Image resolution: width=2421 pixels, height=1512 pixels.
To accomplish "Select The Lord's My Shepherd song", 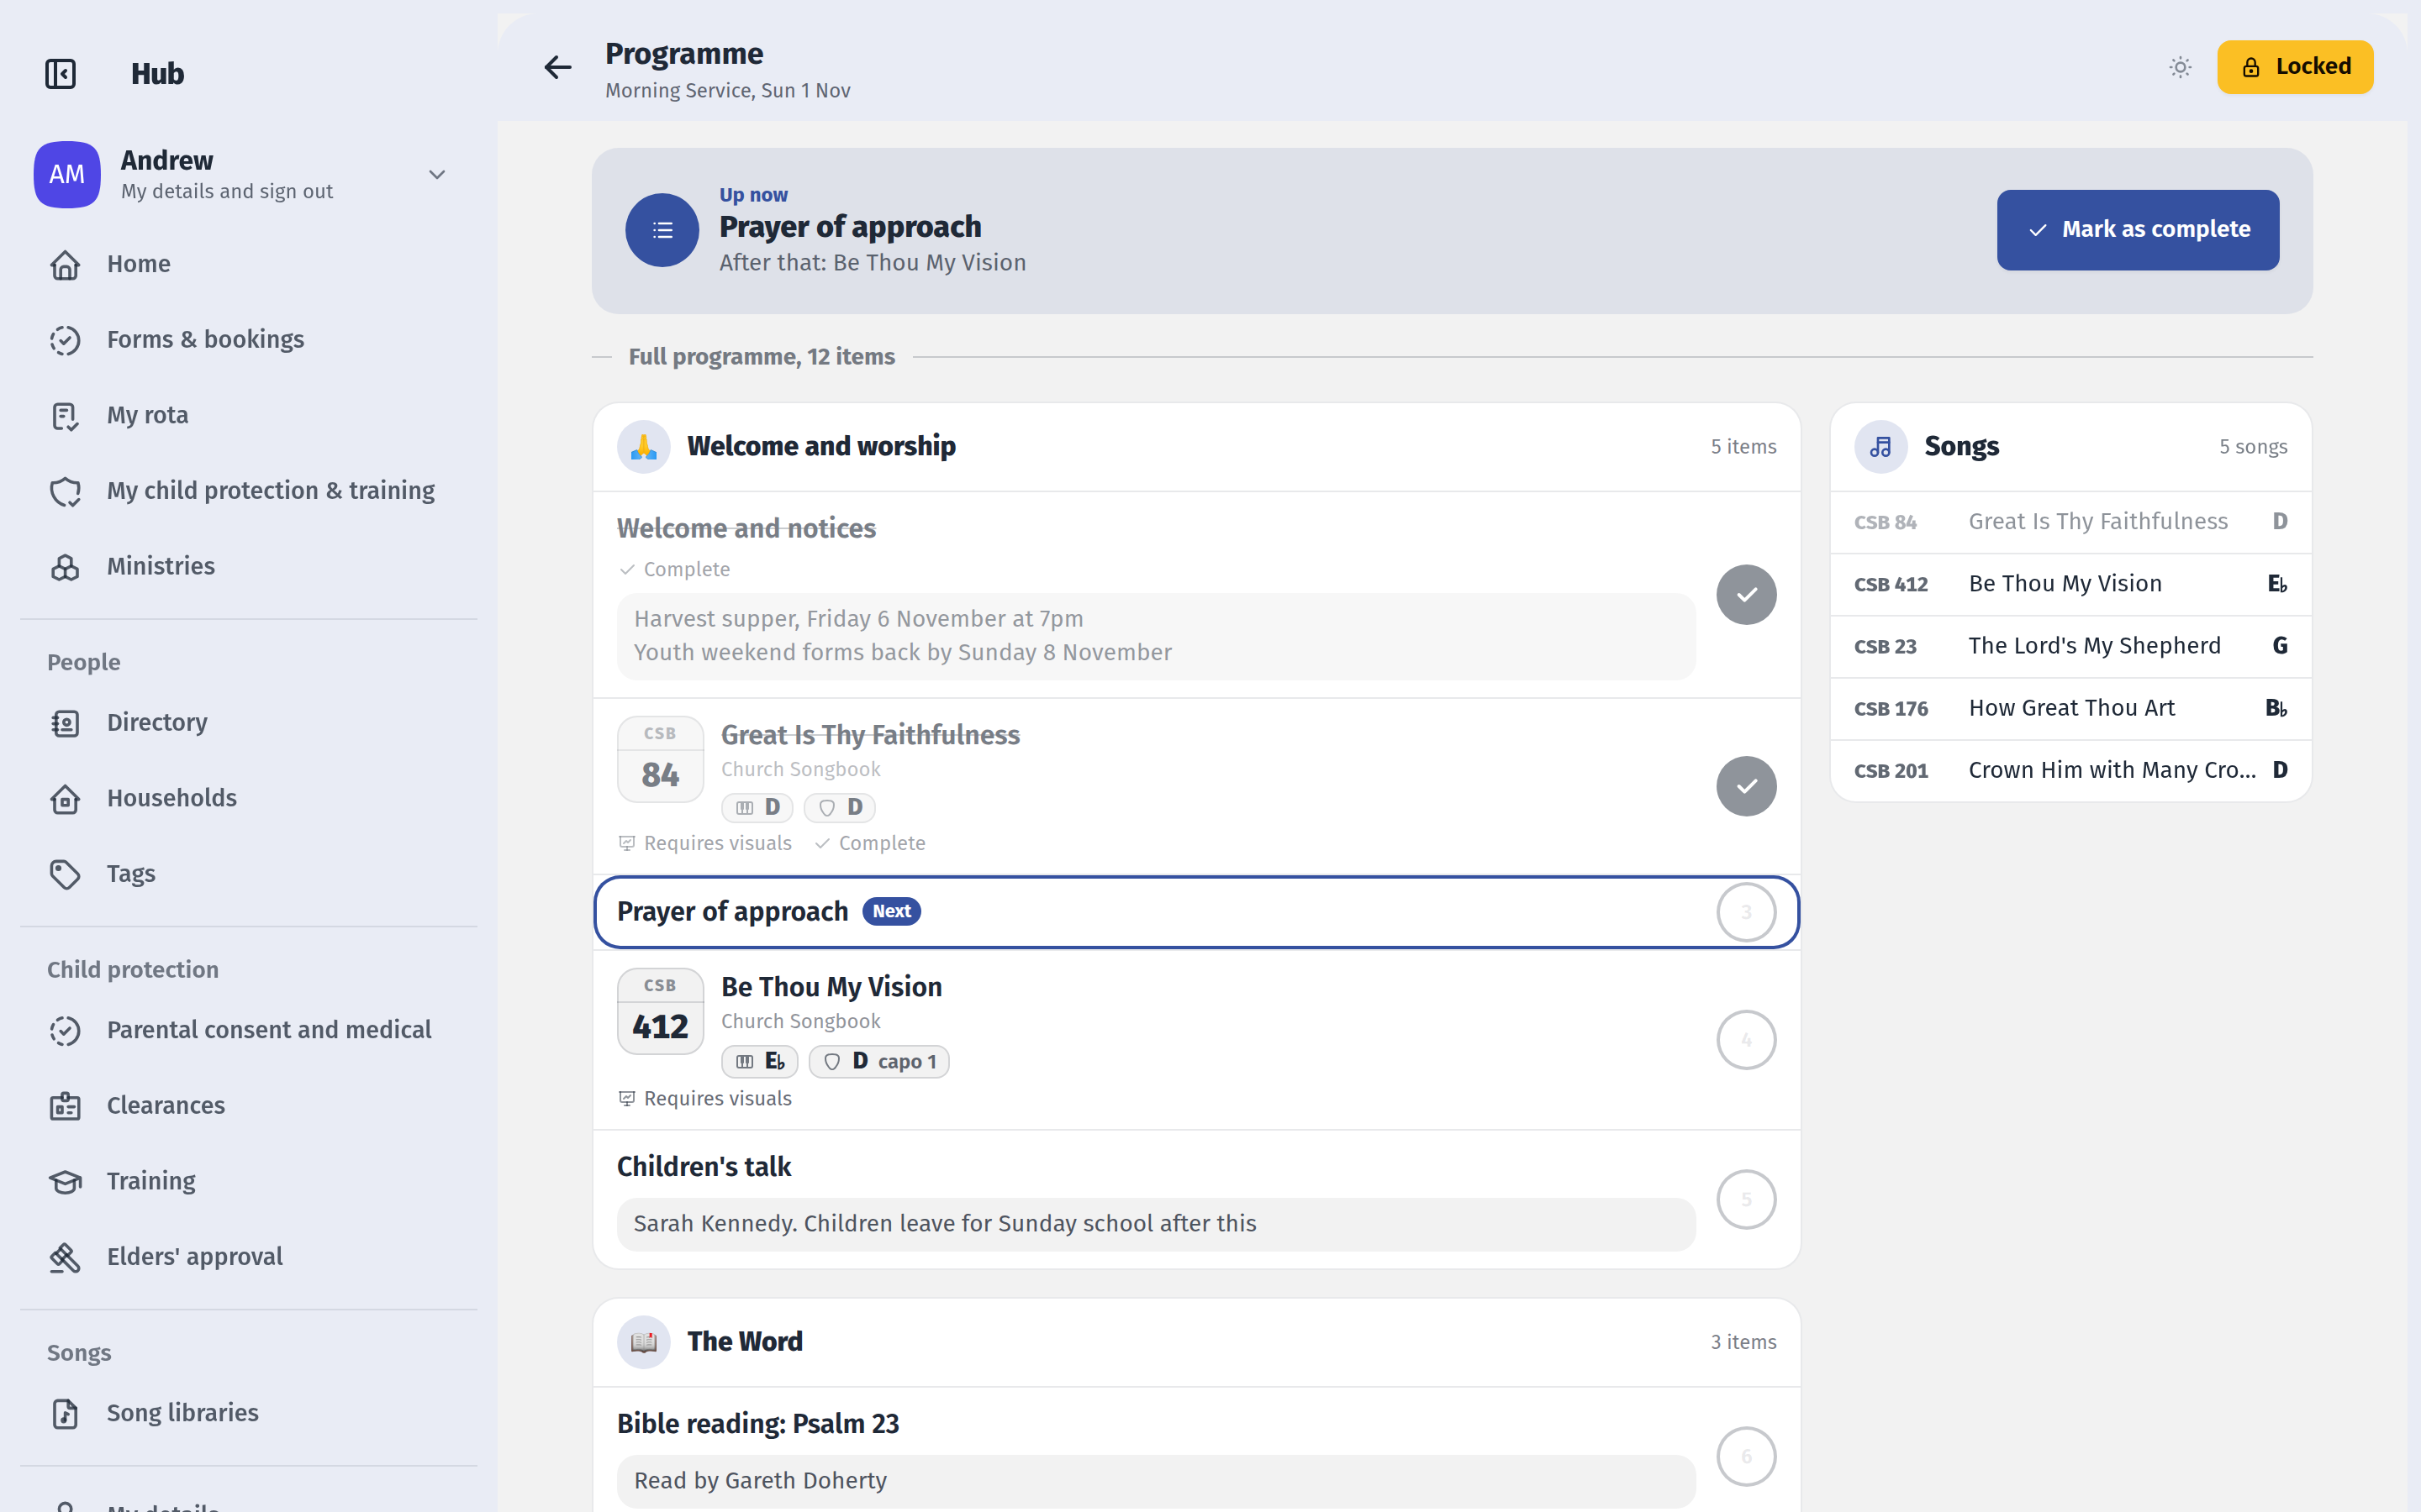I will pyautogui.click(x=2070, y=646).
